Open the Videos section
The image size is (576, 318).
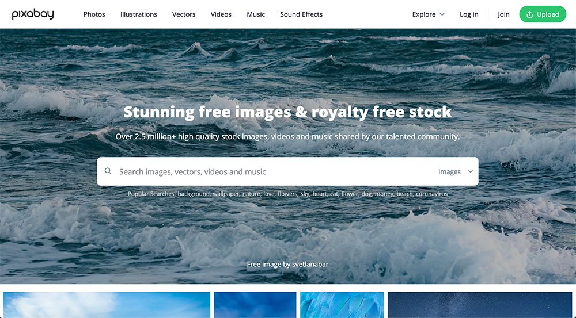pos(221,14)
